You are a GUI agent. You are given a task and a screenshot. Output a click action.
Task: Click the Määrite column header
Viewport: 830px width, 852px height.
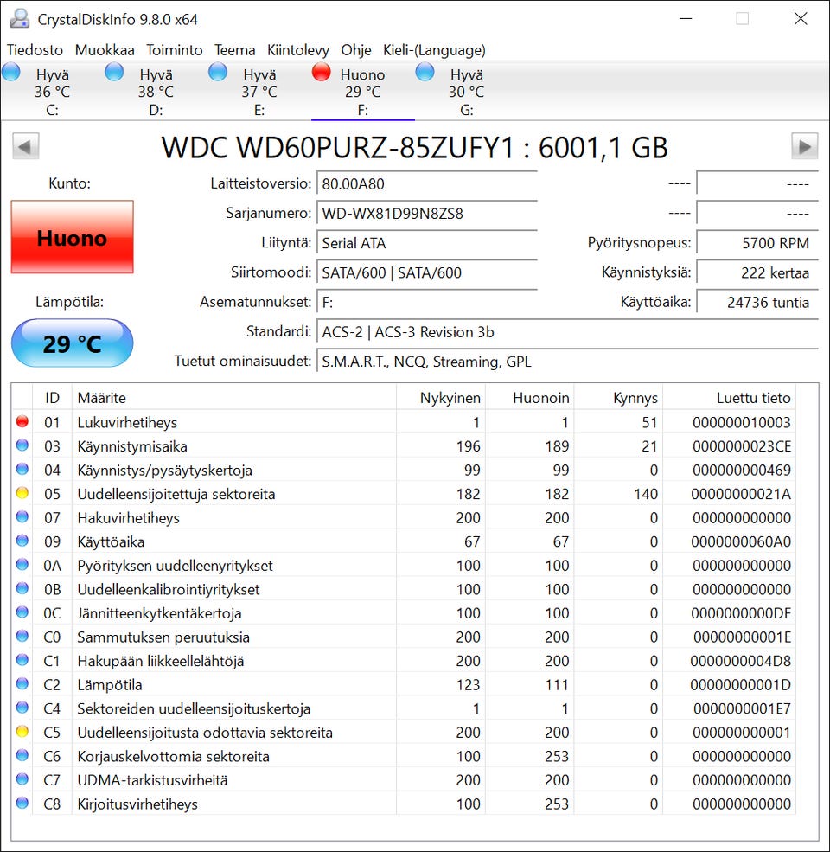pos(234,398)
